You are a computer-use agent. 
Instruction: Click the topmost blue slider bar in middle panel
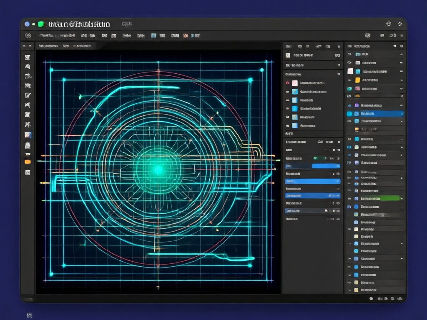click(x=313, y=166)
